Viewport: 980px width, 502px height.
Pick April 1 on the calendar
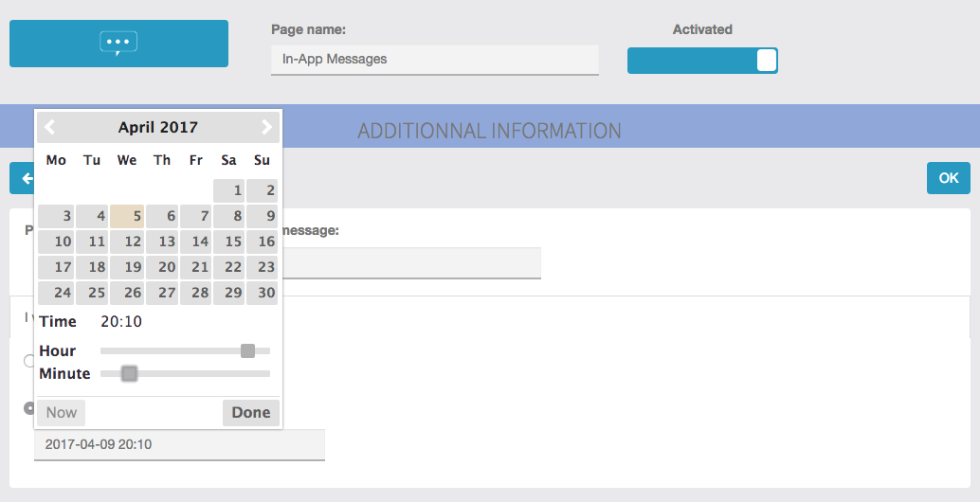(228, 190)
